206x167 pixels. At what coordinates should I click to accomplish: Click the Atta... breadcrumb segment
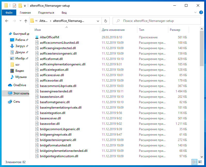(x=43, y=21)
